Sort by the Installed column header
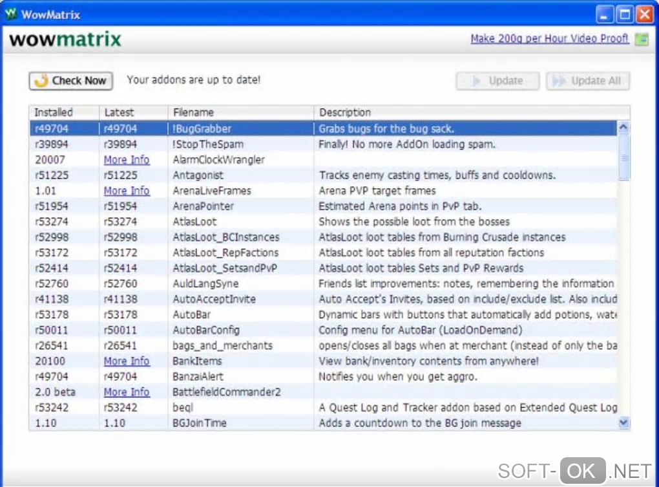The height and width of the screenshot is (487, 659). (64, 113)
